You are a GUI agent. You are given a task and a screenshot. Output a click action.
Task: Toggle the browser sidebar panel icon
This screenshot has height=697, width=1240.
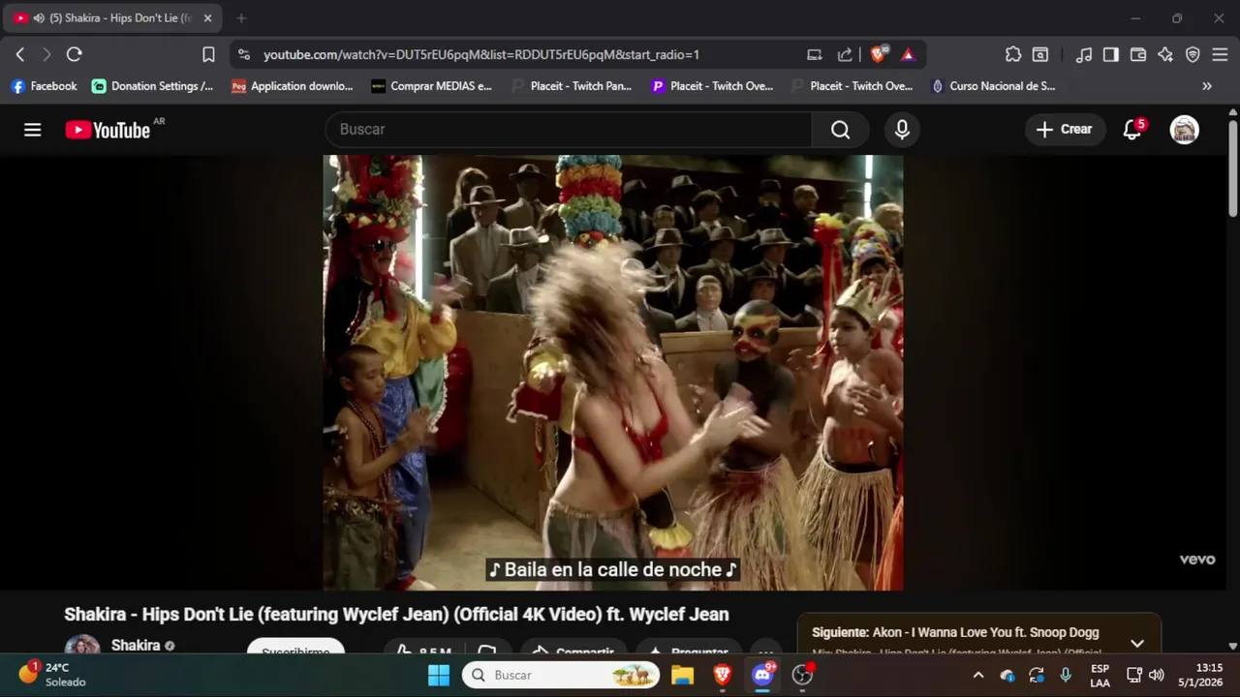1111,55
